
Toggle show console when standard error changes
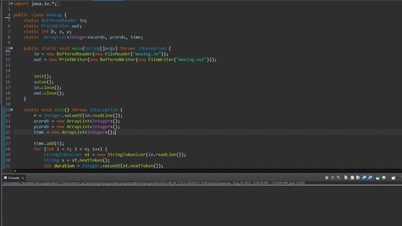coord(370,178)
